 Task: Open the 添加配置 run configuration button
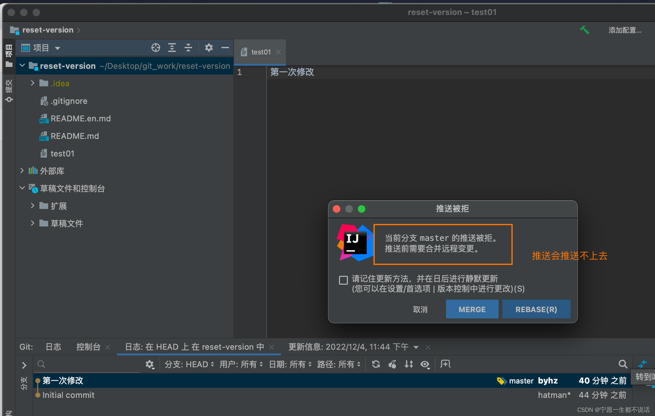pos(625,30)
